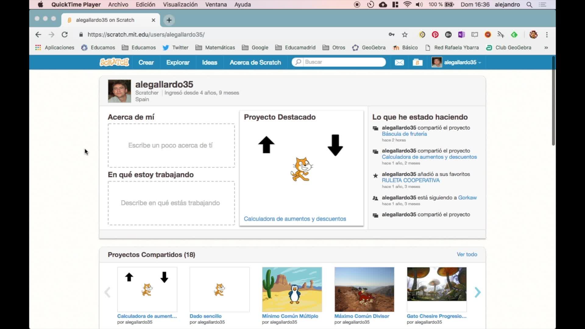Open the Mínimo Común Múltiplo project thumbnail

pos(292,289)
